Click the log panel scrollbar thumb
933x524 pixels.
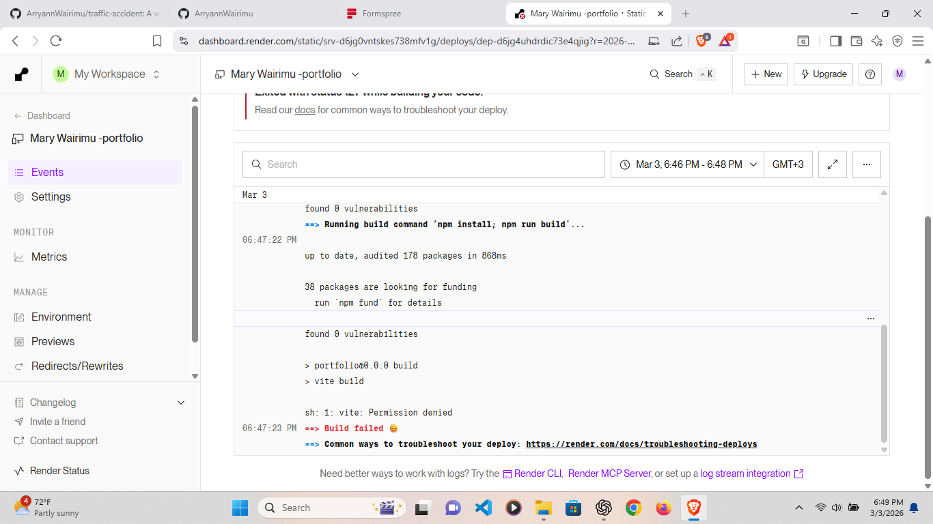pos(885,384)
